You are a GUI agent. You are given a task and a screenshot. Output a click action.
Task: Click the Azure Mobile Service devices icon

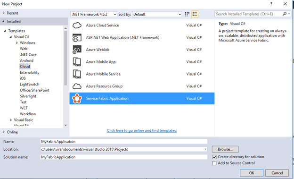coord(77,74)
